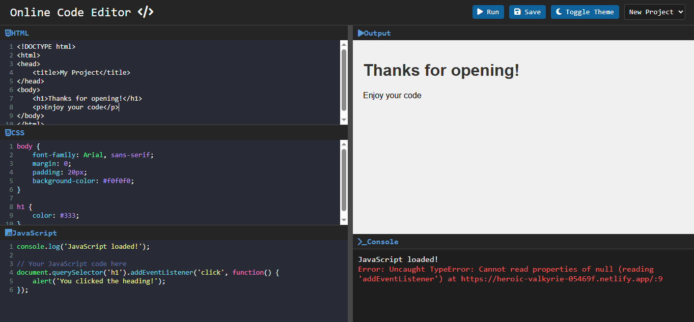Toggle the editor theme
Image resolution: width=694 pixels, height=322 pixels.
[x=585, y=12]
